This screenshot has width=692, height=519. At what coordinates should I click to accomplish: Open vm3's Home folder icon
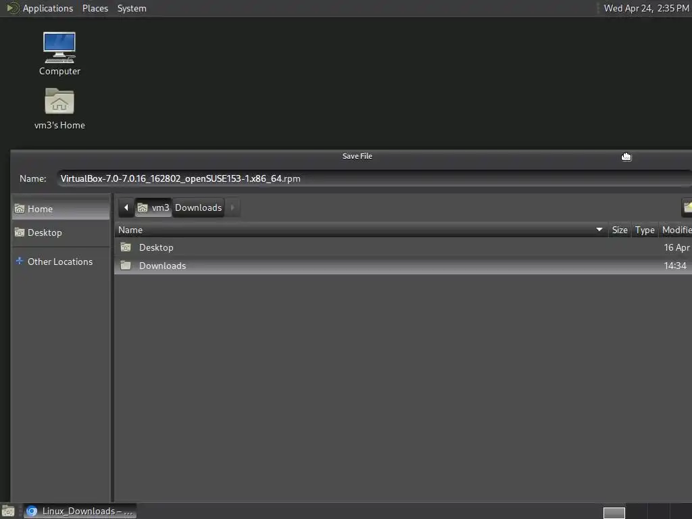click(59, 109)
